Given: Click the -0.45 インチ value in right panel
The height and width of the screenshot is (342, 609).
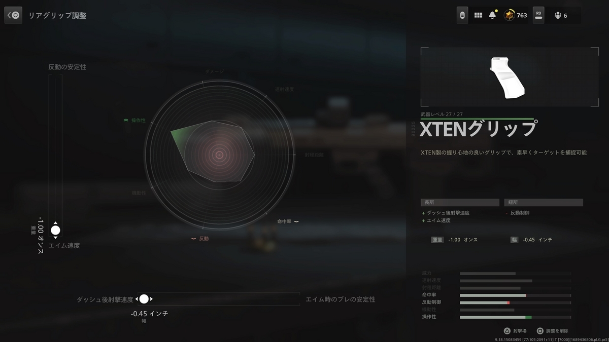Looking at the screenshot, I should pos(537,240).
